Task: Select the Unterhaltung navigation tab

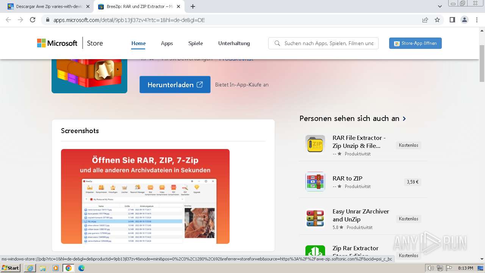Action: click(234, 43)
